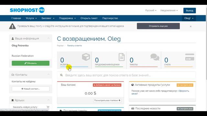This screenshot has width=207, height=116.
Task: Click the credit card icon on Счета tile
Action: (190, 57)
